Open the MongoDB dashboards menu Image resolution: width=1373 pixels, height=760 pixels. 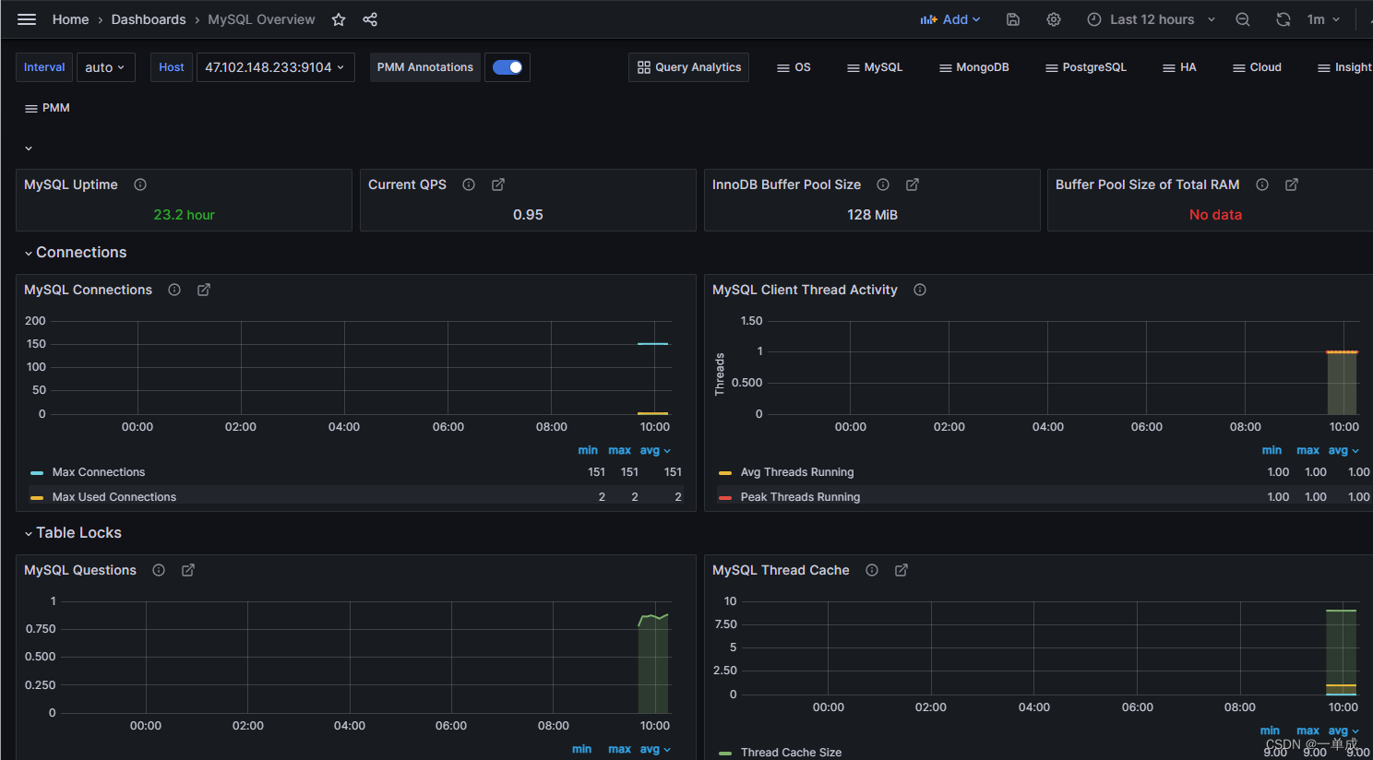coord(974,67)
